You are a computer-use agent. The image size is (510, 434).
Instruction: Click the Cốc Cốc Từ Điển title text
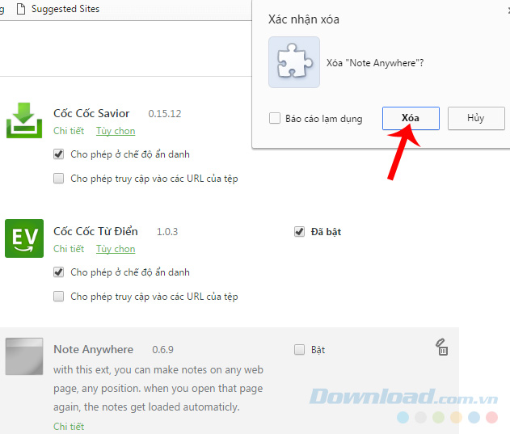[x=95, y=231]
